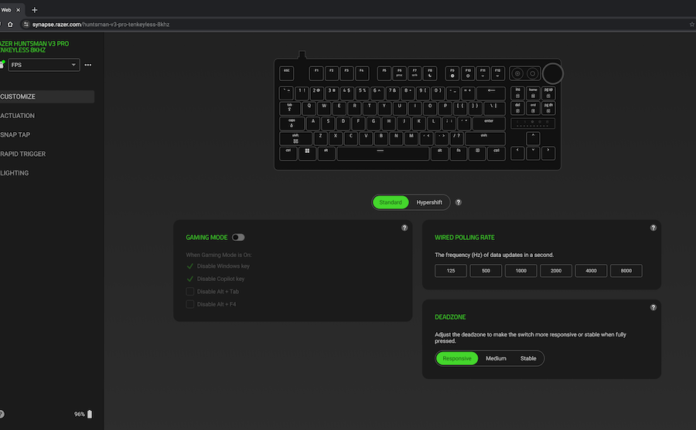696x430 pixels.
Task: Select the caps lock key
Action: pos(292,124)
